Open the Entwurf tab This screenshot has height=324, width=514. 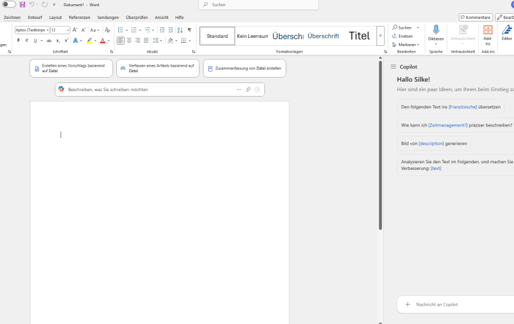[35, 17]
